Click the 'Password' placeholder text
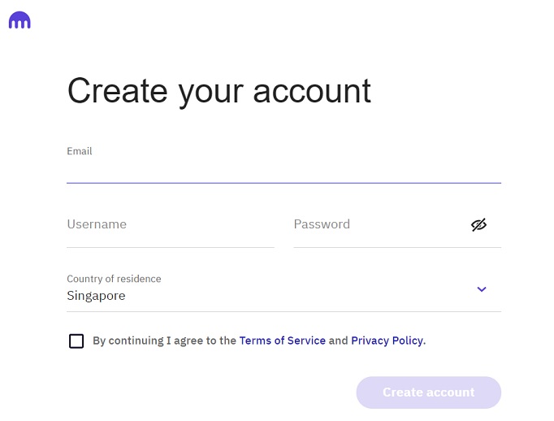 tap(322, 224)
